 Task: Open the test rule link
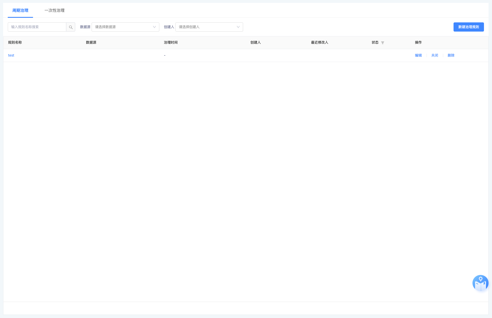11,55
